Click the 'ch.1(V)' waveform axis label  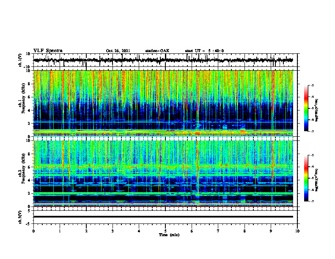(x=20, y=60)
